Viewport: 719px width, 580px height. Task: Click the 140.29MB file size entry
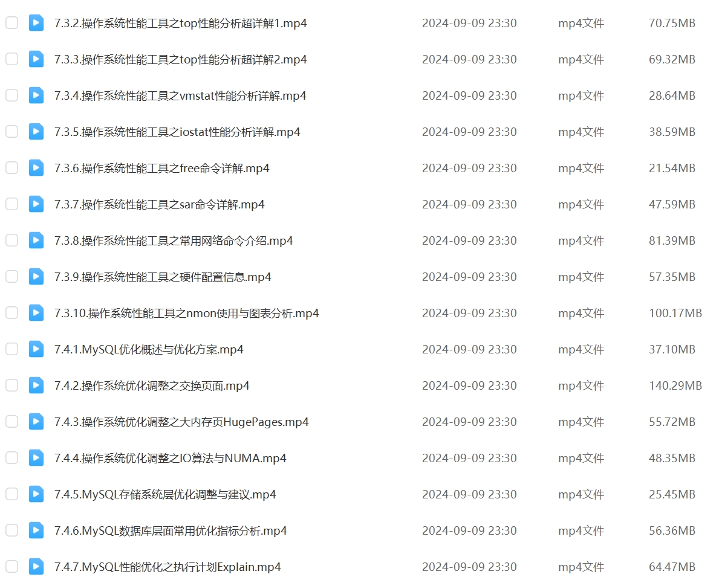(675, 385)
